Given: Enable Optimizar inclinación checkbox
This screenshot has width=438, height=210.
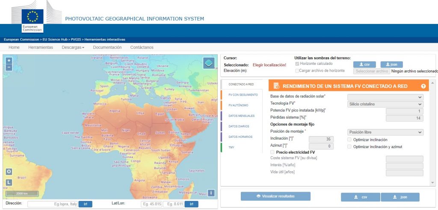Looking at the screenshot, I should [x=349, y=140].
